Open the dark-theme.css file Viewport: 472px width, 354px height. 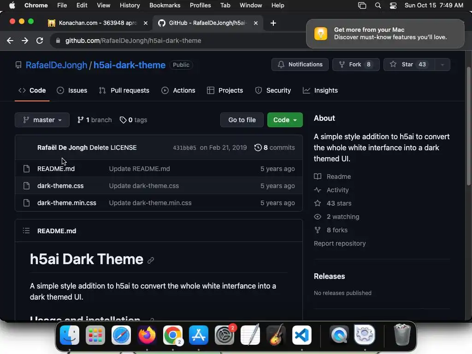(60, 186)
